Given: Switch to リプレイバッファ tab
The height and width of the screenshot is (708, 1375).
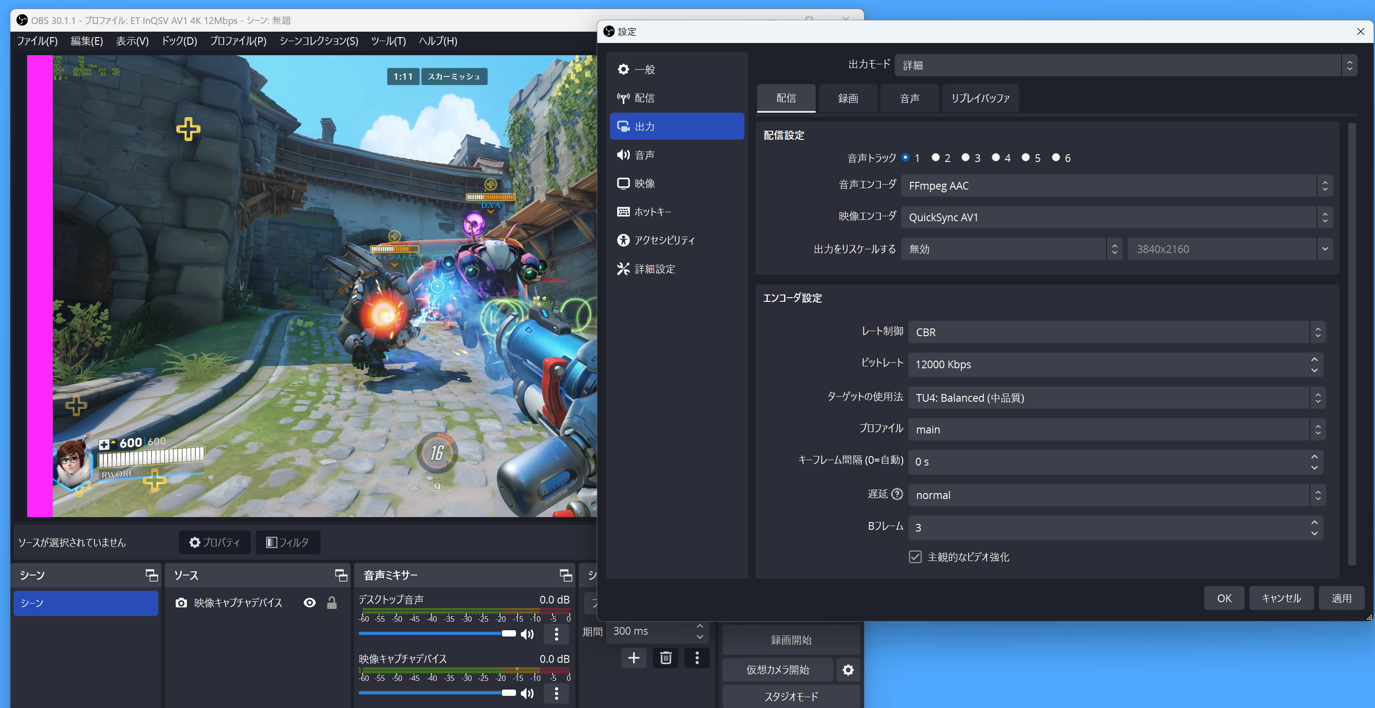Looking at the screenshot, I should [x=980, y=98].
